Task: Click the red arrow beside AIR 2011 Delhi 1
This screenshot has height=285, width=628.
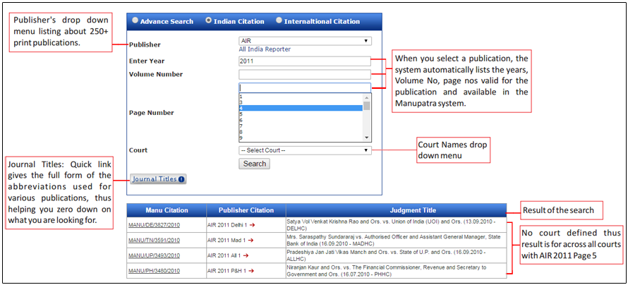Action: [x=252, y=225]
